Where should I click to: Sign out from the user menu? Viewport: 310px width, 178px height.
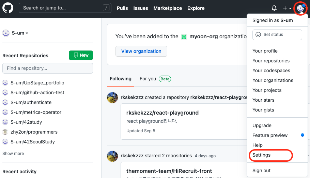click(x=261, y=171)
